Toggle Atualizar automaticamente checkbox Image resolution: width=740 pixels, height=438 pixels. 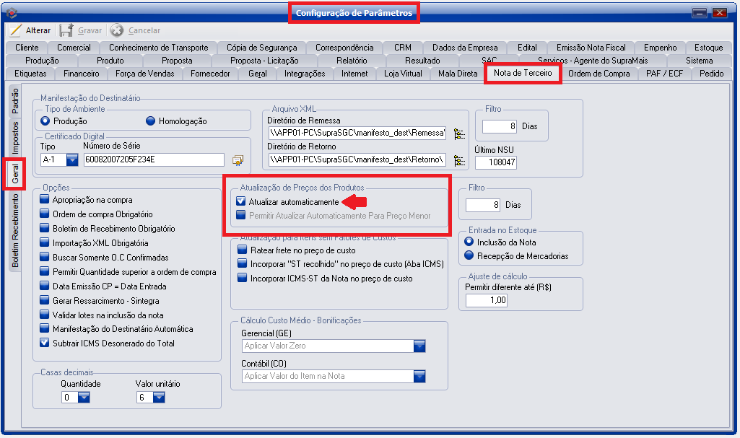[242, 202]
